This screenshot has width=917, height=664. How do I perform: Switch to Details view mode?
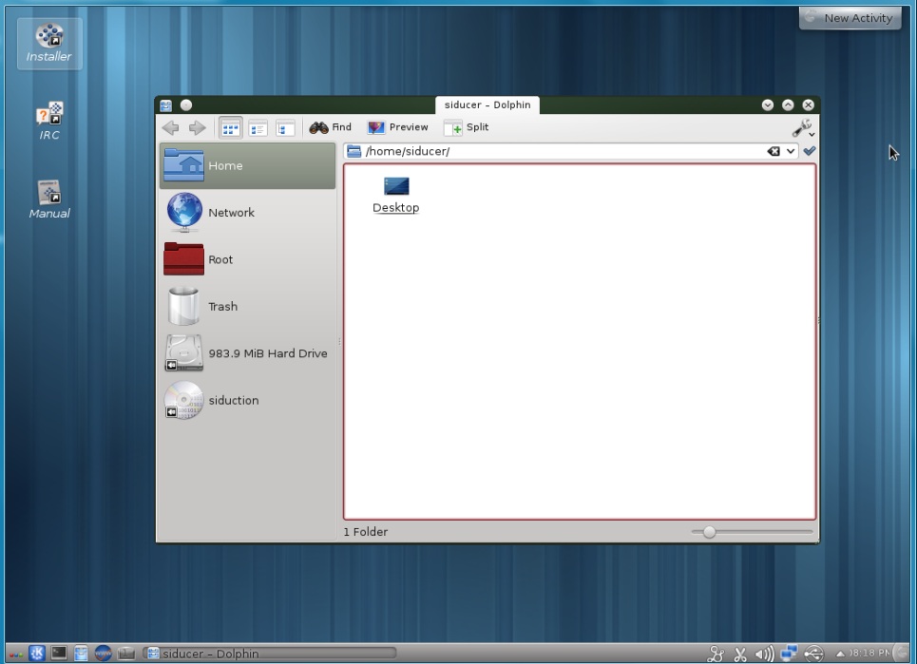click(258, 127)
